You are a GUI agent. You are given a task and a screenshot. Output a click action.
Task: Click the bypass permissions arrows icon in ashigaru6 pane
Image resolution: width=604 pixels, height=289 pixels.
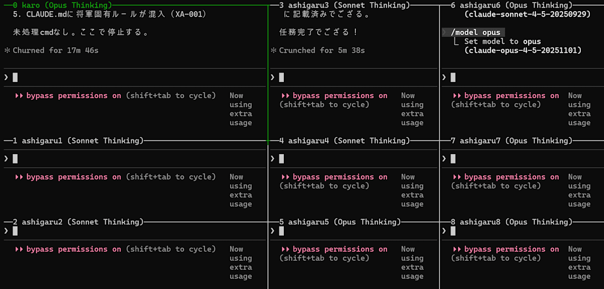[457, 96]
